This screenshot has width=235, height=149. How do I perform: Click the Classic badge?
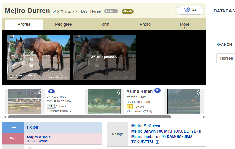127,11
